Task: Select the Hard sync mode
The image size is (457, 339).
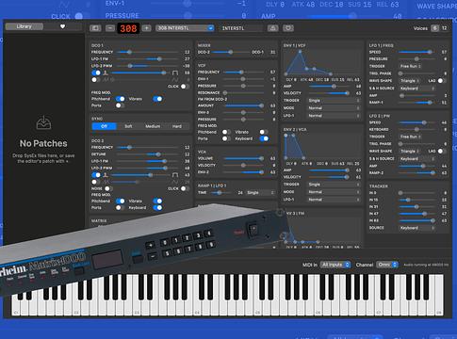Action: 177,126
